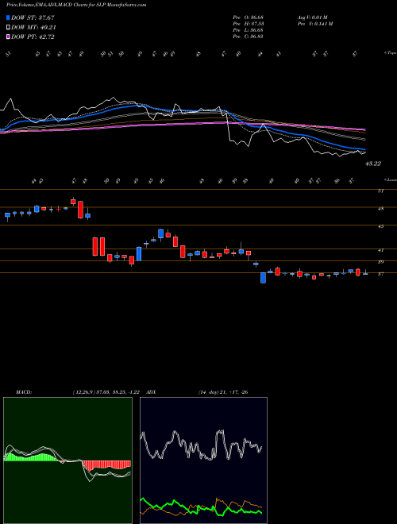Click the magenta long-term EMA line

[x=183, y=124]
